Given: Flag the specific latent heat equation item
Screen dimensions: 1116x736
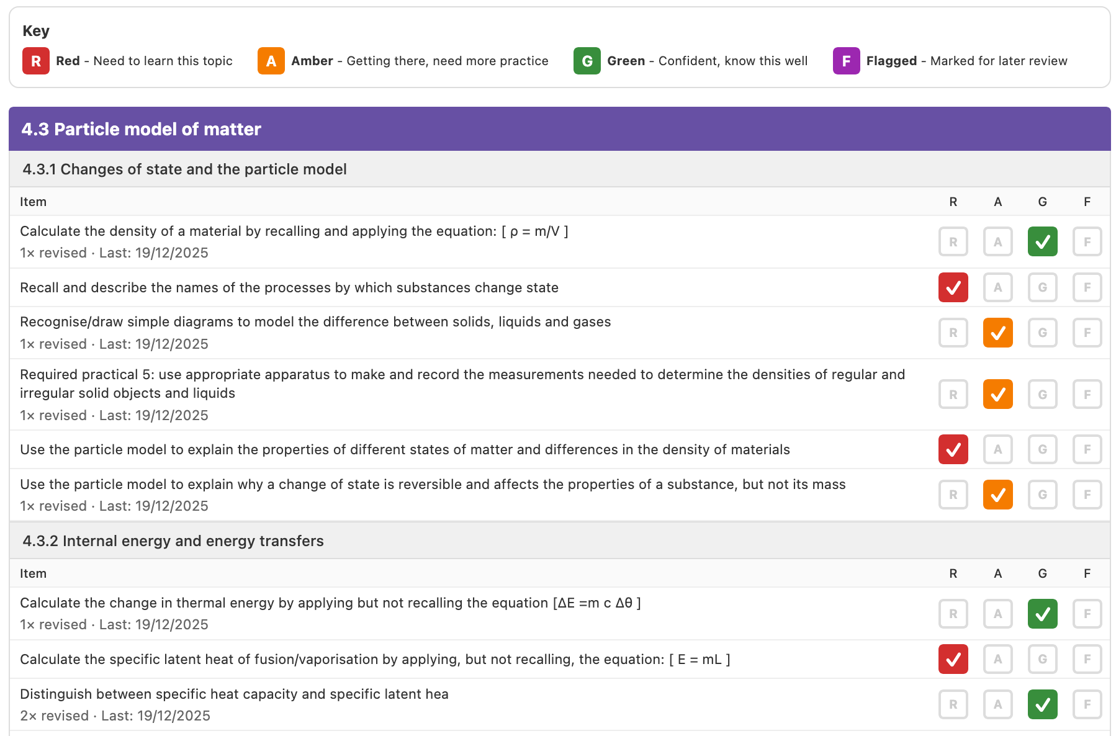Looking at the screenshot, I should (x=1087, y=659).
